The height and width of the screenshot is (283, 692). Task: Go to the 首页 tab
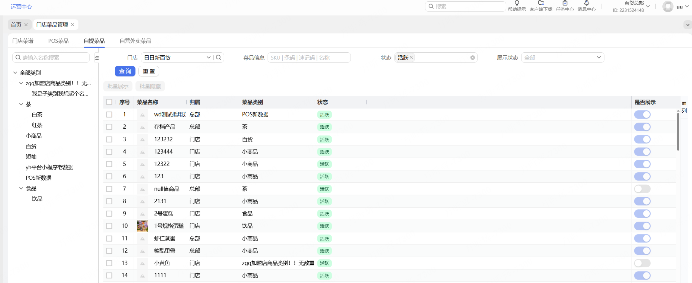tap(16, 25)
